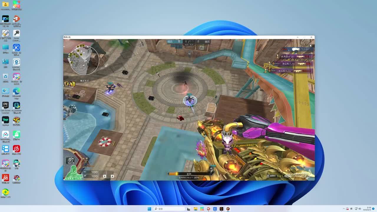Open File Explorer from the taskbar
The image size is (377, 212).
point(195,209)
